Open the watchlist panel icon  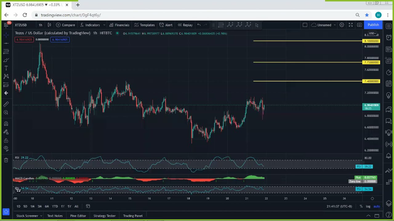388,26
